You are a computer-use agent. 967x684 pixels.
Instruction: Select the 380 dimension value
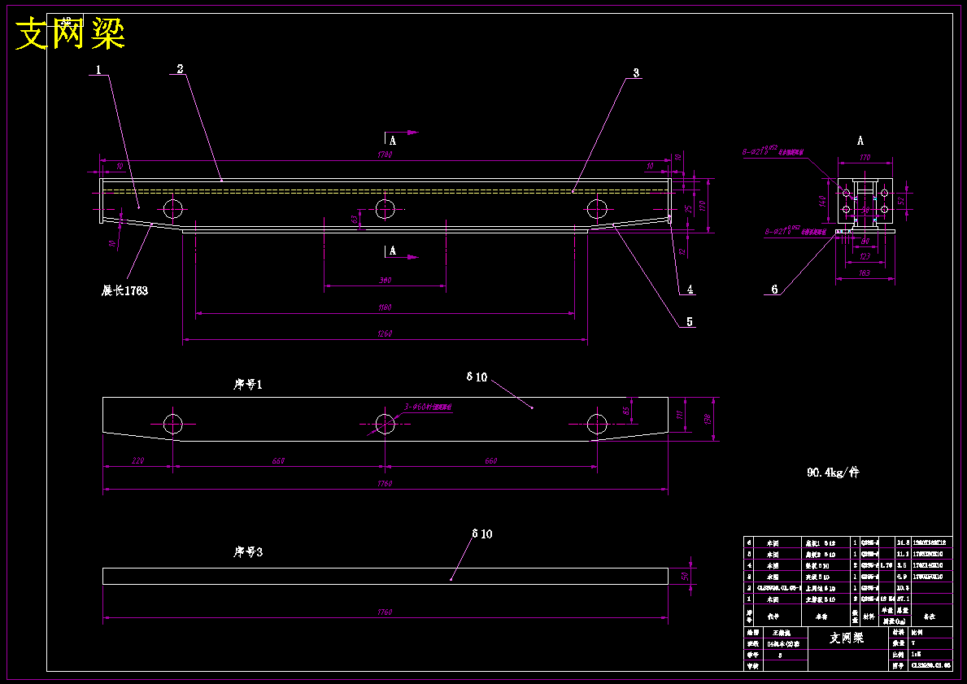[x=385, y=281]
